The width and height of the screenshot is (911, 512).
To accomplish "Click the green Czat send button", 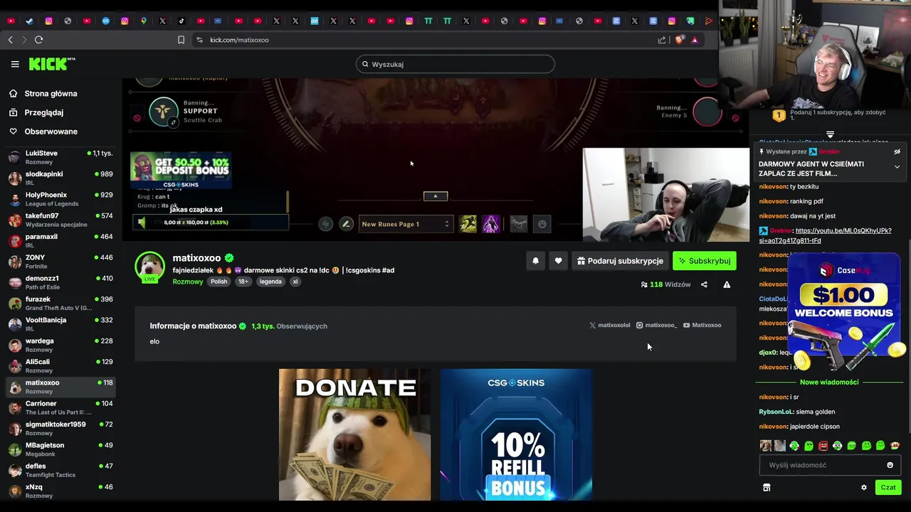I will click(888, 487).
